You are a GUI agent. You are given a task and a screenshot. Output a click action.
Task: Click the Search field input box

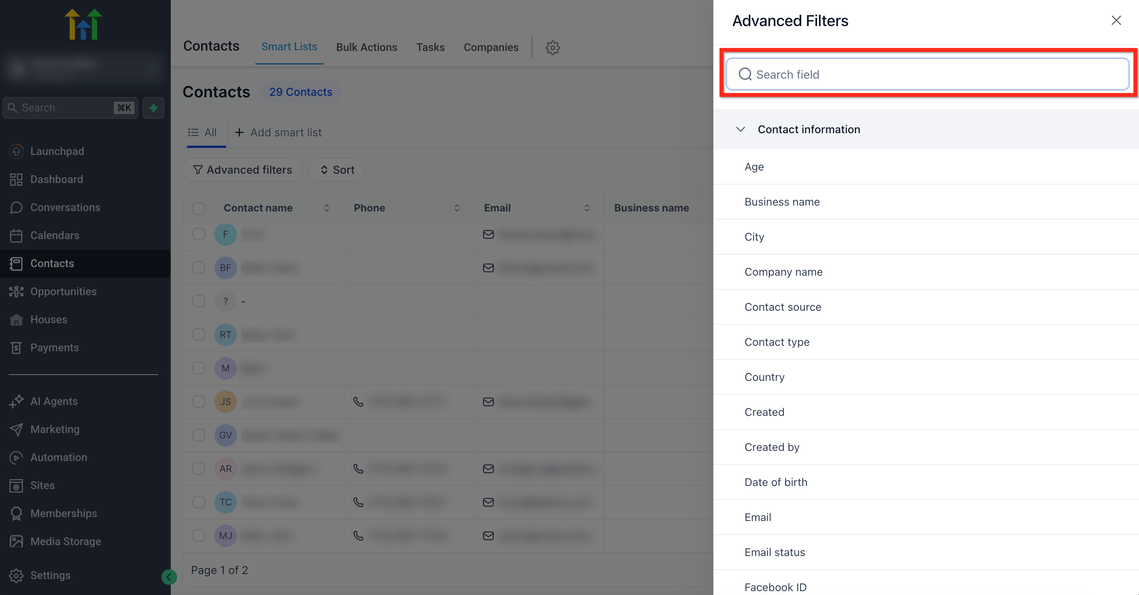(x=929, y=74)
